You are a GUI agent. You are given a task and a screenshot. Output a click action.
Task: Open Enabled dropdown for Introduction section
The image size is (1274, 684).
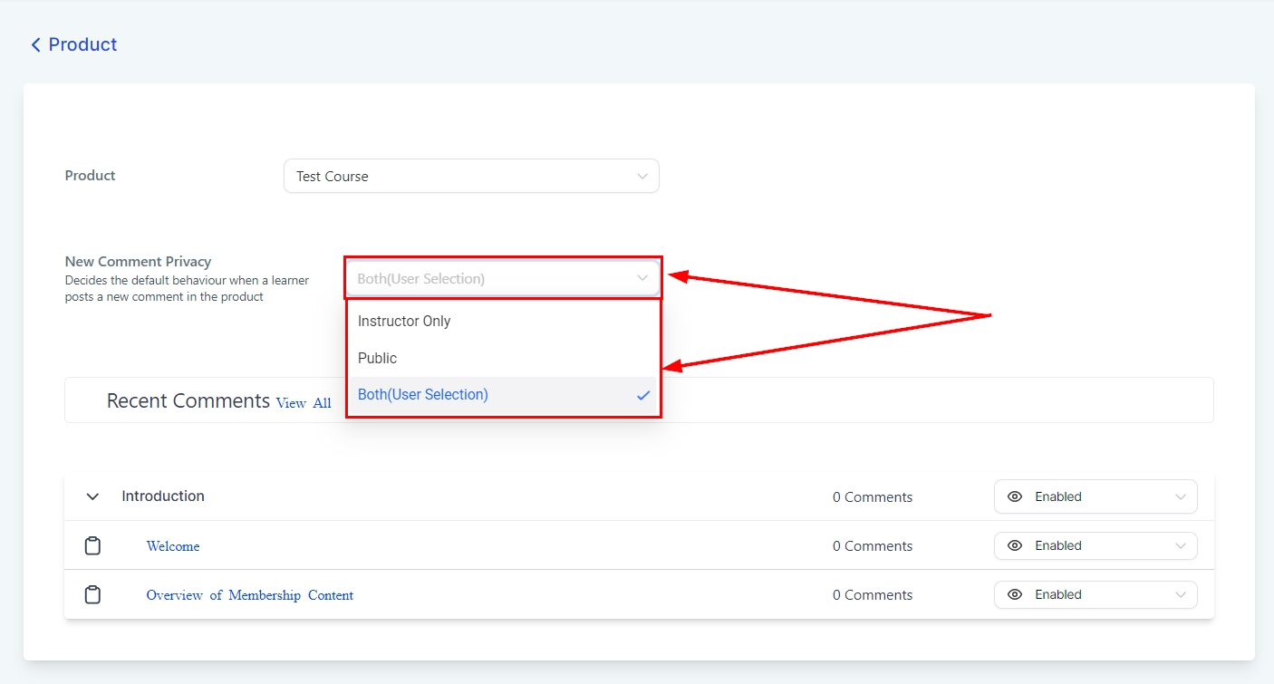click(1095, 496)
